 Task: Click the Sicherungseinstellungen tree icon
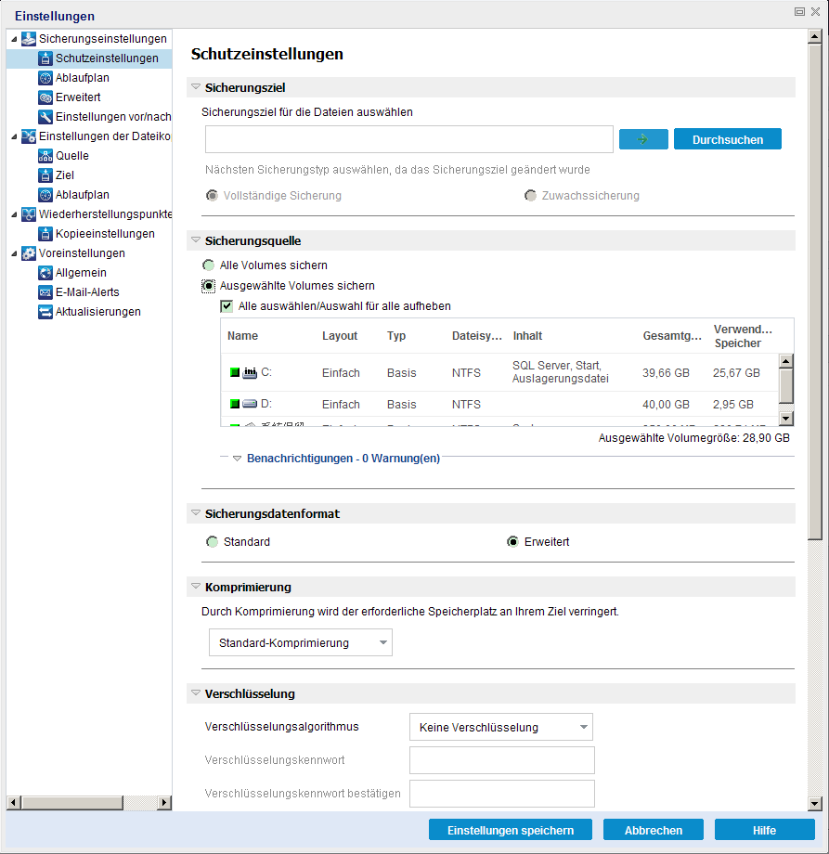click(x=29, y=39)
